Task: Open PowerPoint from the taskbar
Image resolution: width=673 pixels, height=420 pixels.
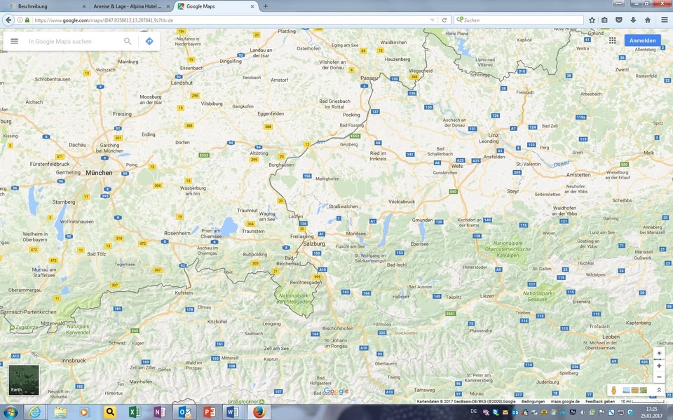Action: (209, 412)
